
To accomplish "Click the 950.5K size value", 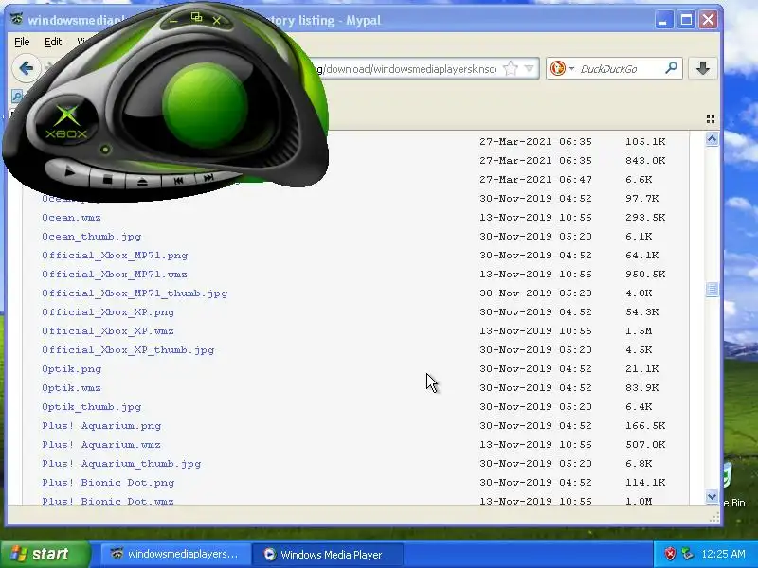I will coord(645,275).
